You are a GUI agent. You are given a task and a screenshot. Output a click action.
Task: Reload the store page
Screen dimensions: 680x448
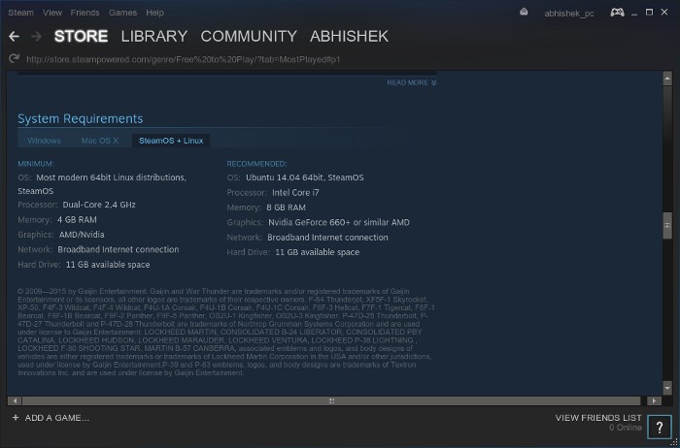[14, 58]
